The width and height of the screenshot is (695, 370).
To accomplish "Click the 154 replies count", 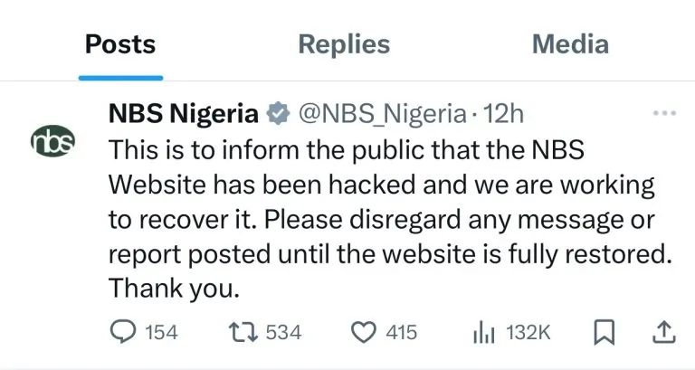I will 161,333.
